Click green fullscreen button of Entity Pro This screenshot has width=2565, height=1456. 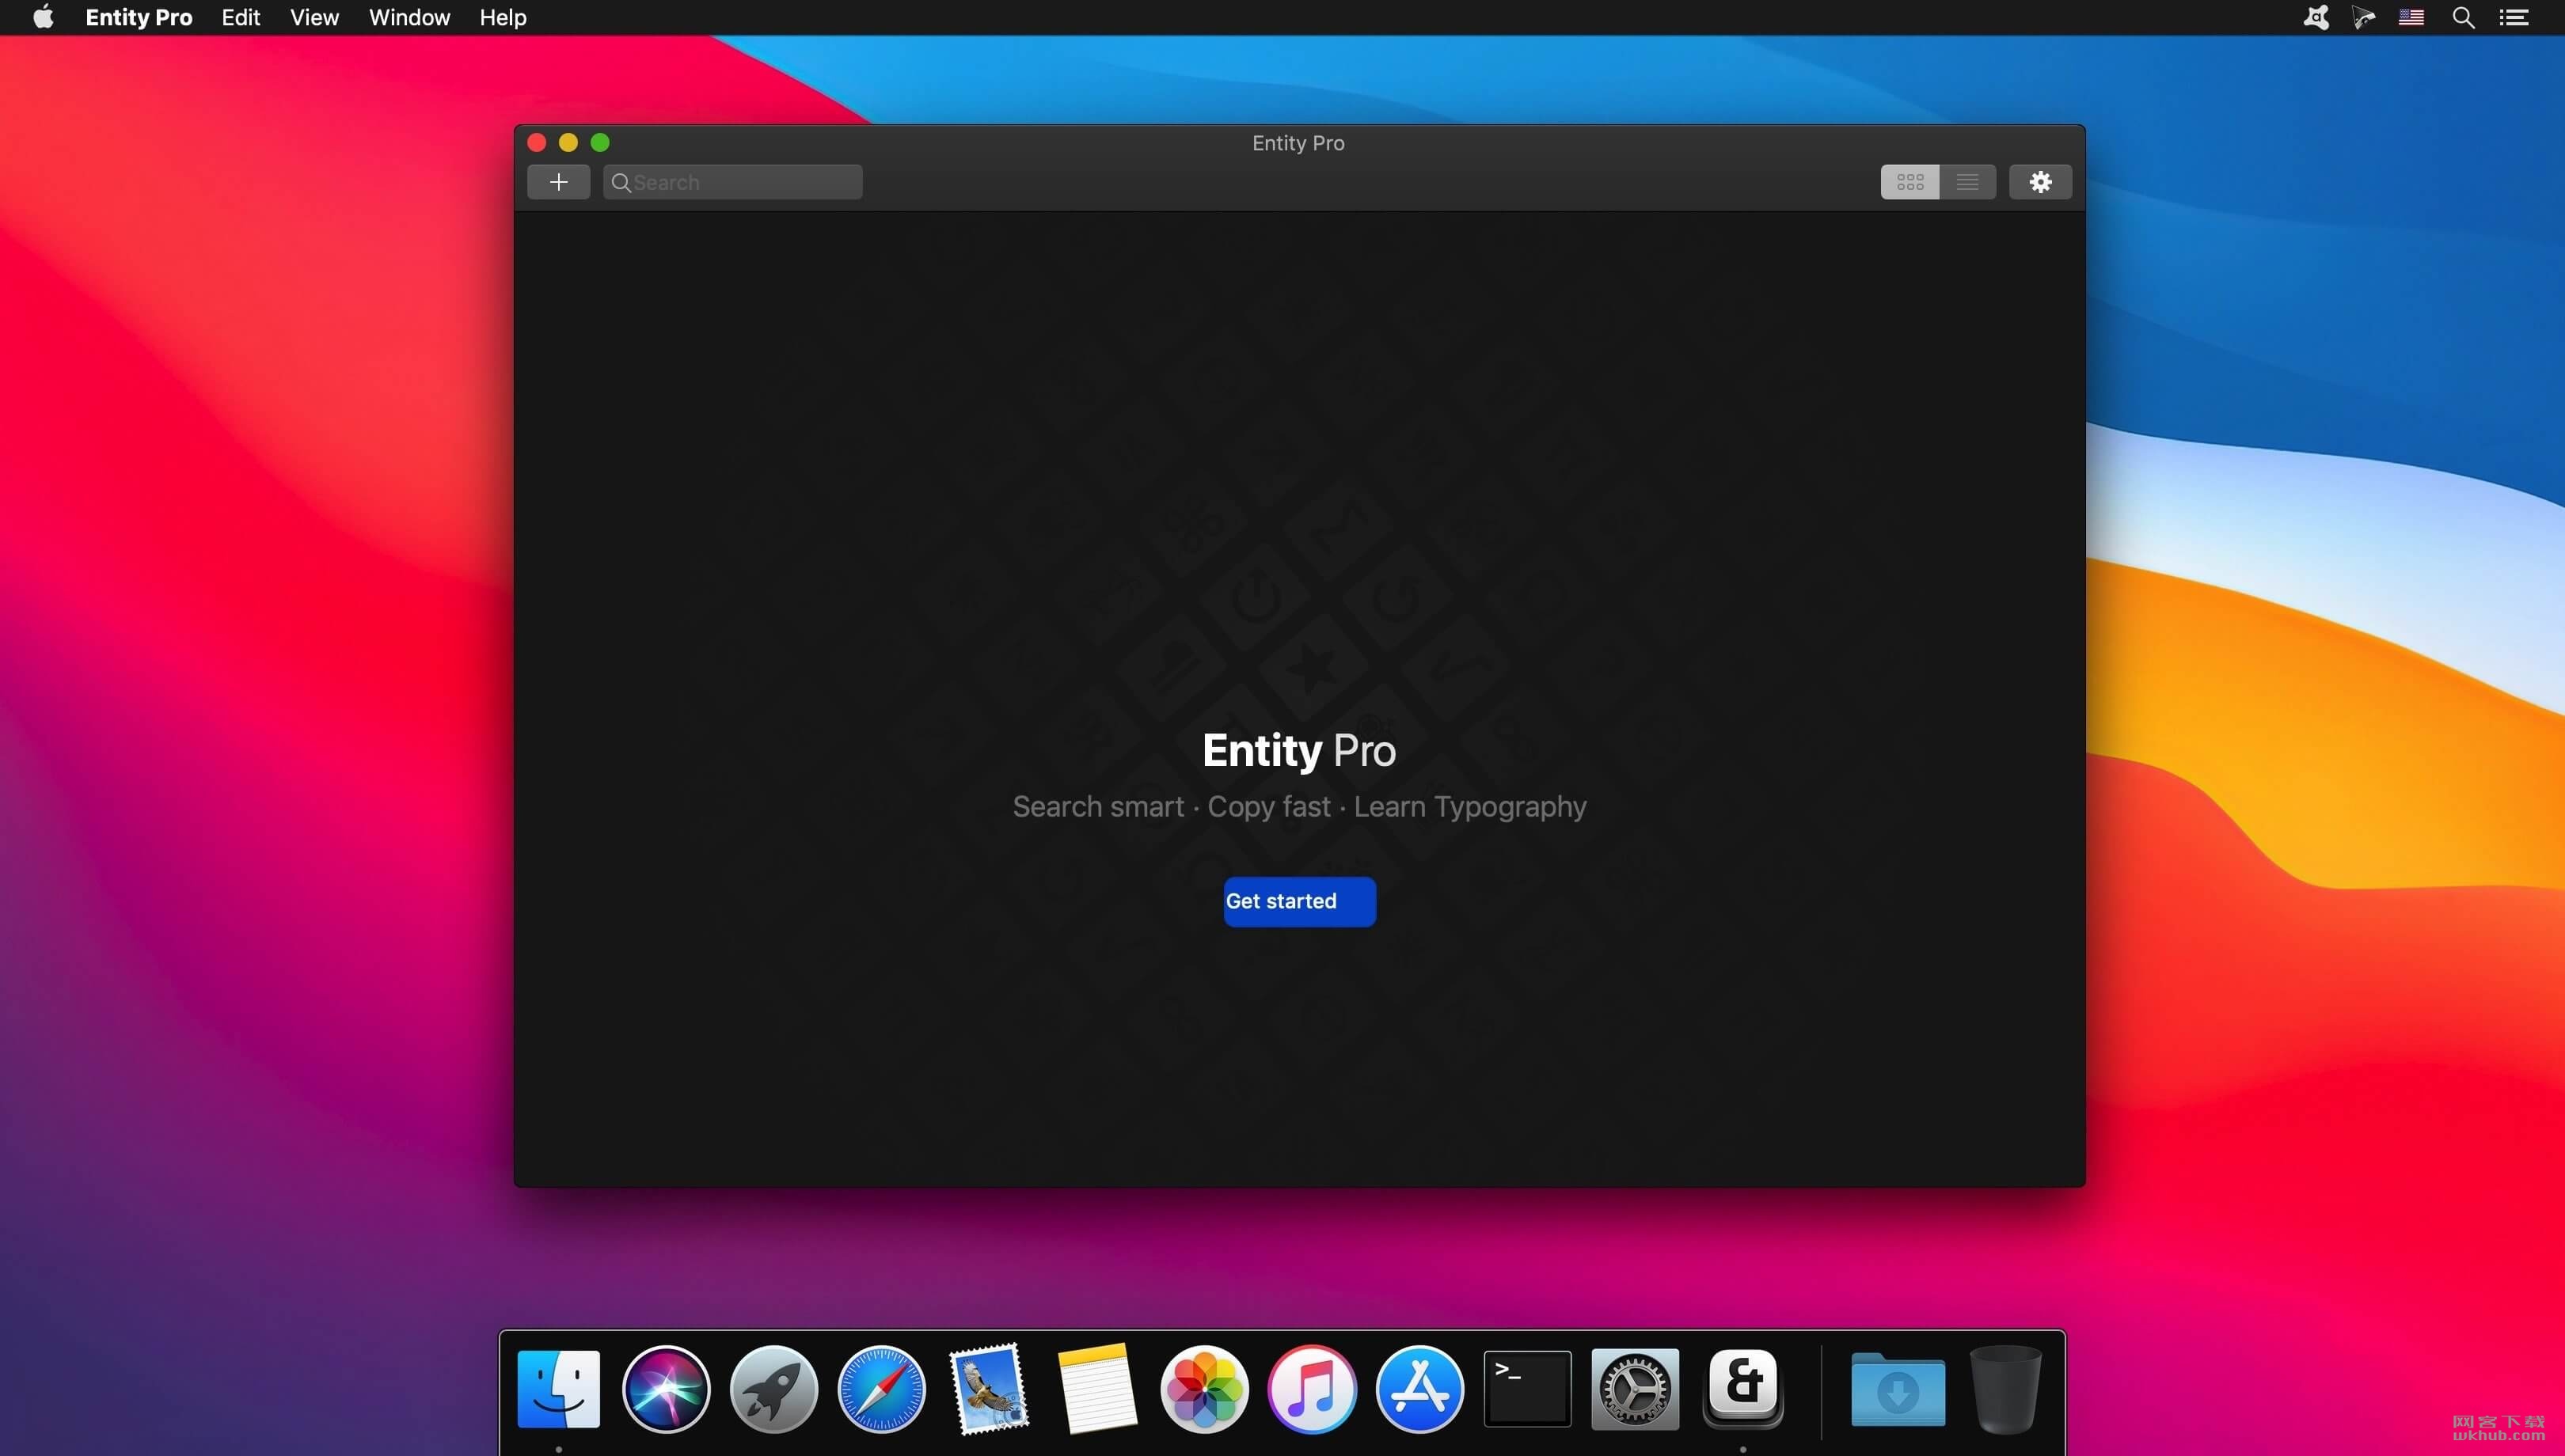point(600,142)
